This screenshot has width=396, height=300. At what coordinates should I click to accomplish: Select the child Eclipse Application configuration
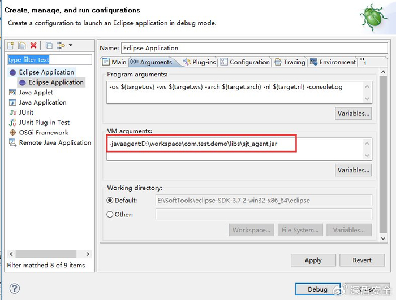(x=56, y=82)
